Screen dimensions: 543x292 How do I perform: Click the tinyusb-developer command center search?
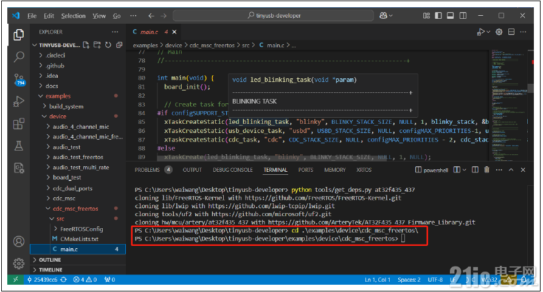273,16
